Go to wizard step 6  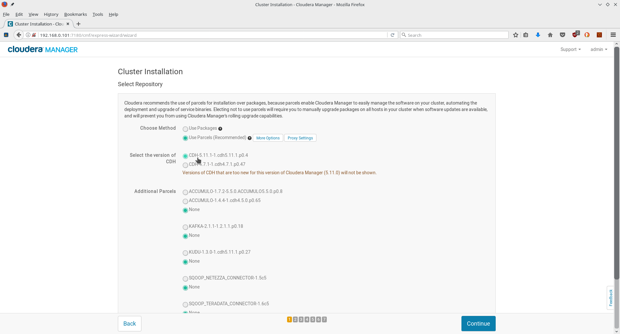coord(318,319)
